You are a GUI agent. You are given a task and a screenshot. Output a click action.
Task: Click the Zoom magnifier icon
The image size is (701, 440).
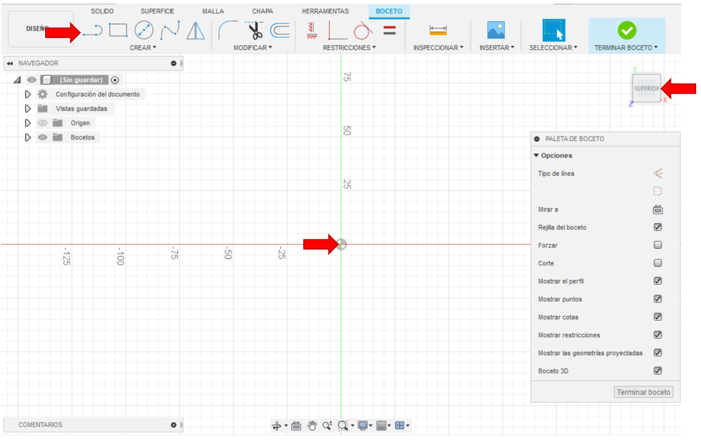tap(327, 426)
